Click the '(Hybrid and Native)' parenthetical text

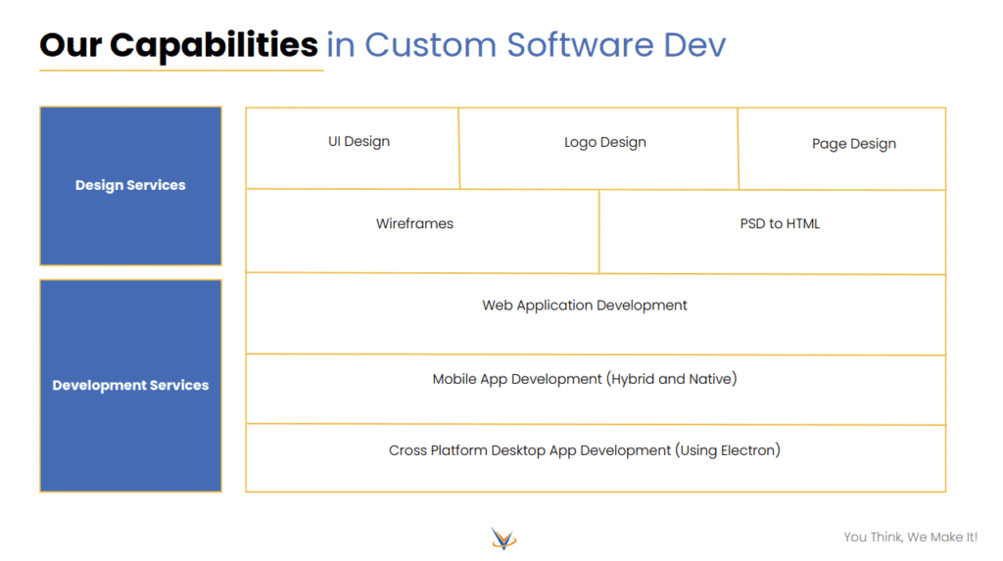click(671, 379)
